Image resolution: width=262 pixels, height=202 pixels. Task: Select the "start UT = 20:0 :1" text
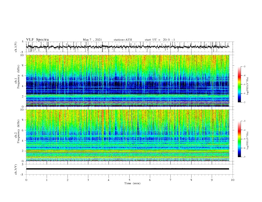(160, 40)
